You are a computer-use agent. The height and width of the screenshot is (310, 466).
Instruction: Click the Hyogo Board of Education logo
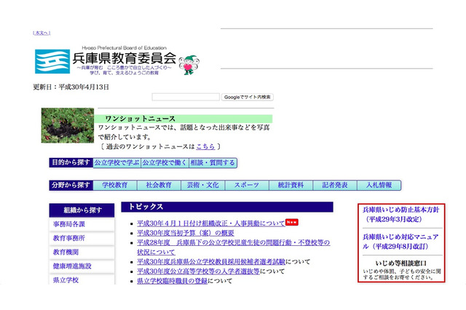click(106, 60)
